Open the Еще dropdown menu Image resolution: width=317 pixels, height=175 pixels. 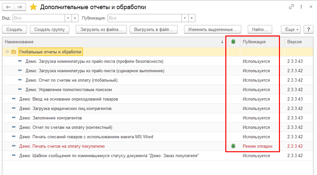291,29
